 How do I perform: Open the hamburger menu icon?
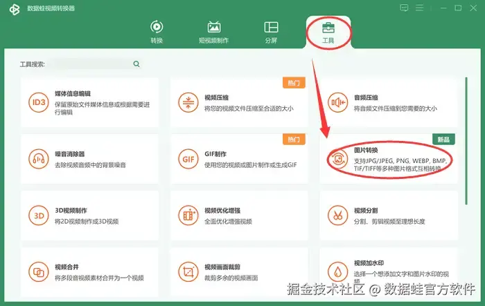click(419, 8)
